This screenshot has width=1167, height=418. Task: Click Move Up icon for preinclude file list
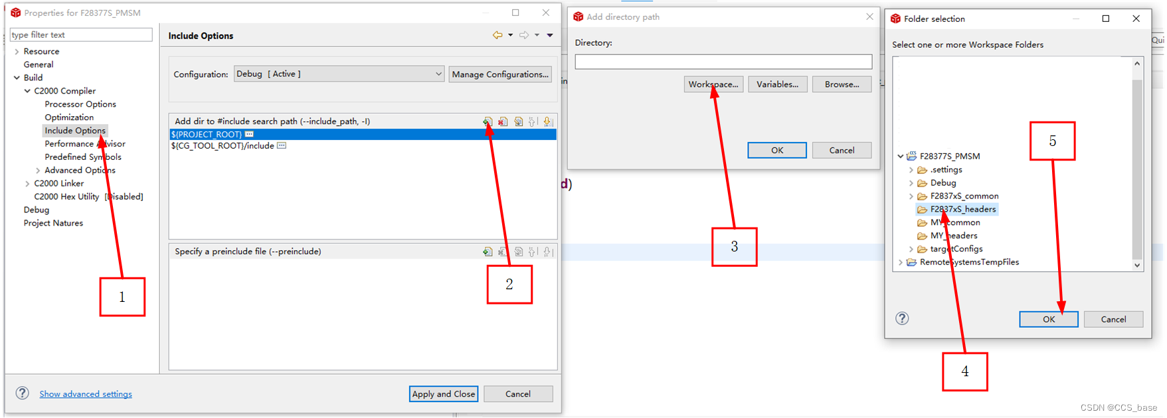[x=533, y=251]
